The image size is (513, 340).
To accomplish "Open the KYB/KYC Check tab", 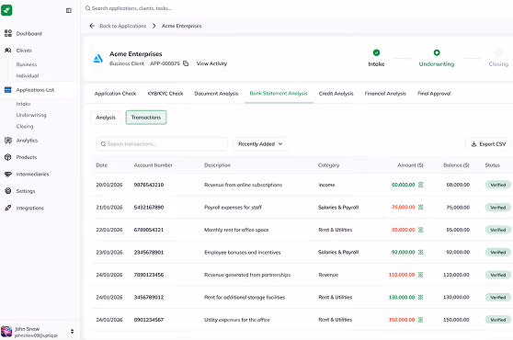I will (165, 94).
